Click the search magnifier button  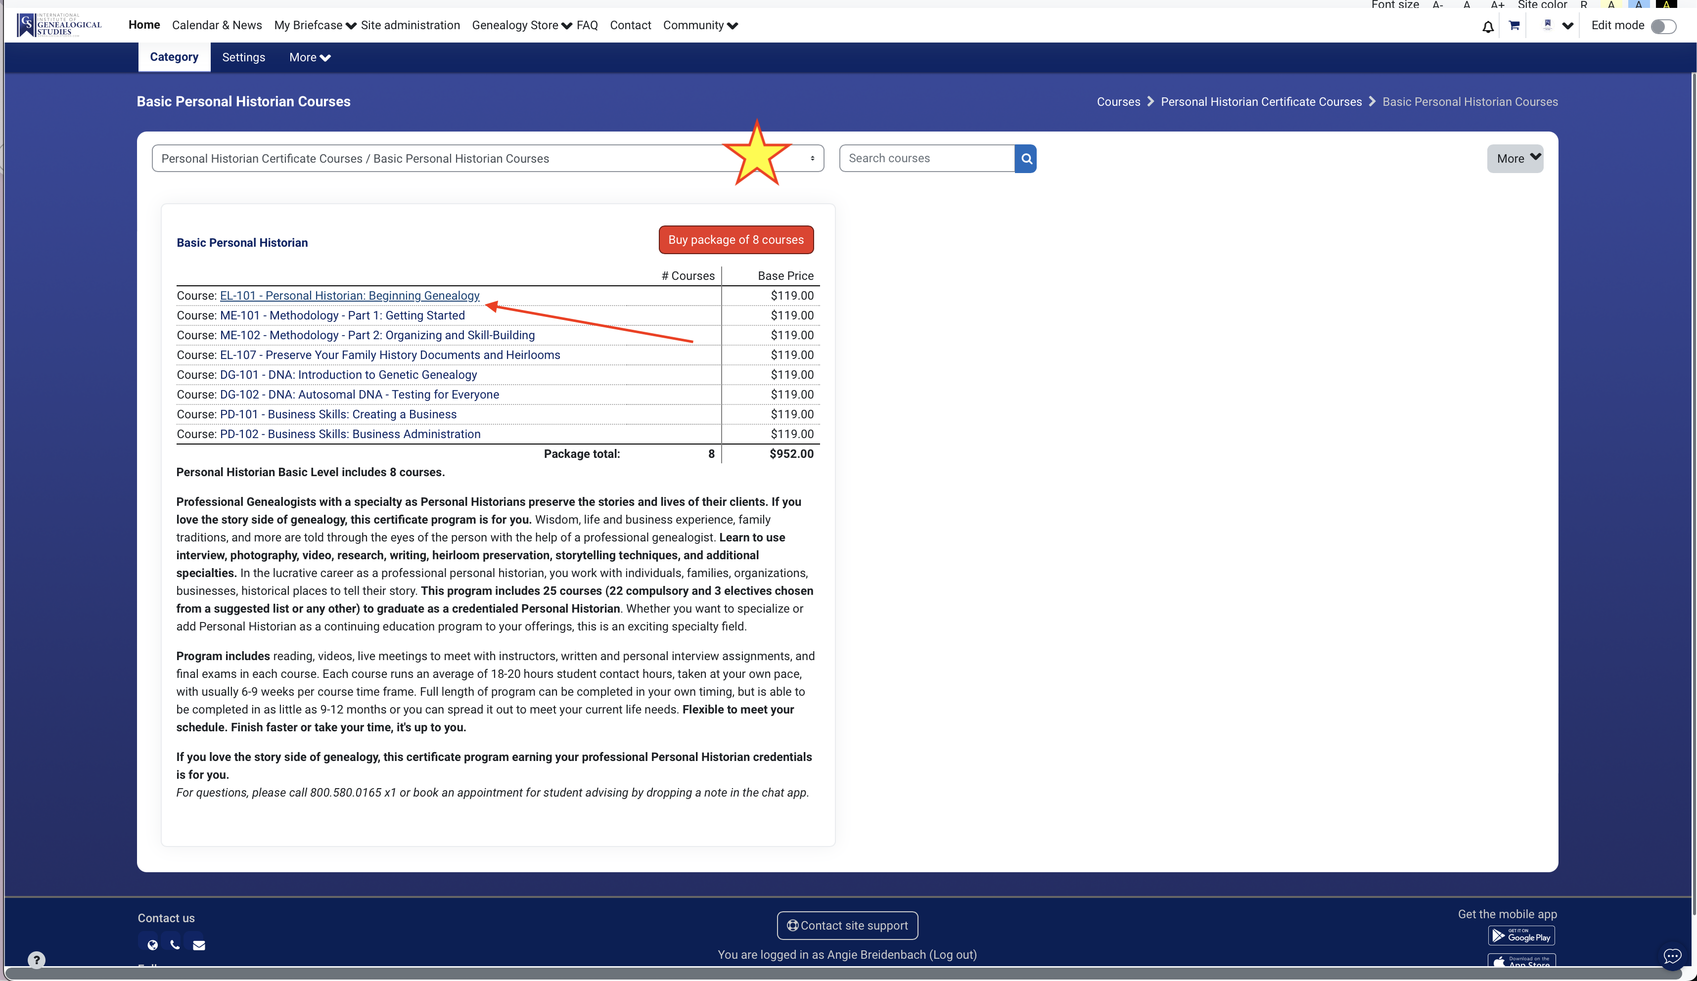[1026, 159]
